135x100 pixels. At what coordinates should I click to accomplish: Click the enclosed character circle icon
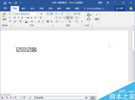tap(52, 22)
